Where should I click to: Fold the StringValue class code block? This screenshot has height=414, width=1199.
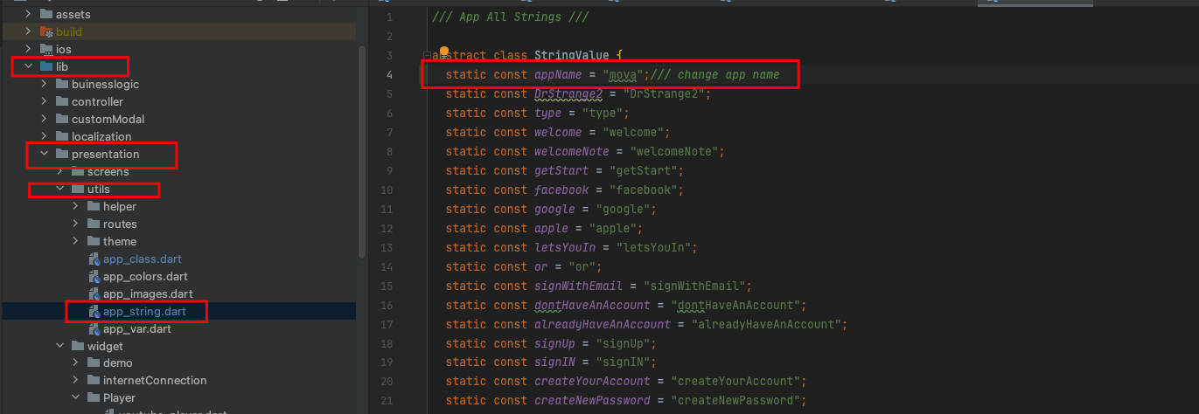(x=426, y=55)
